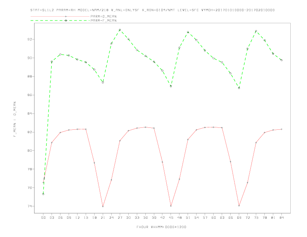307x237 pixels.
Task: Click y-axis tick label 74
Action: [30, 206]
